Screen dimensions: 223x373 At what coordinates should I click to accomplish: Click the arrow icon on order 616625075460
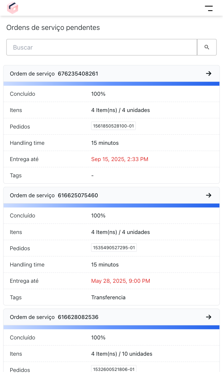coord(208,195)
